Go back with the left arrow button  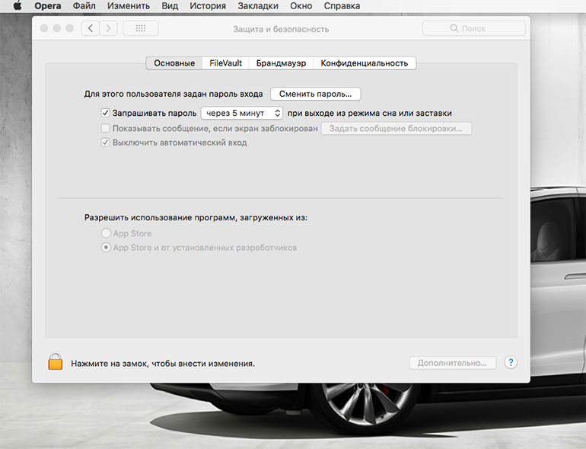click(x=90, y=28)
